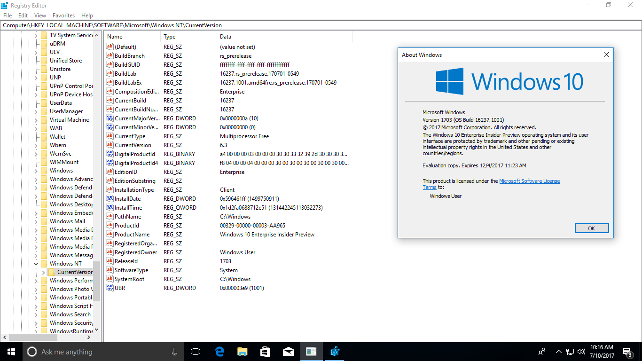642x361 pixels.
Task: Click the '00329-00000-00003-AA965' ProductId data
Action: [x=252, y=226]
